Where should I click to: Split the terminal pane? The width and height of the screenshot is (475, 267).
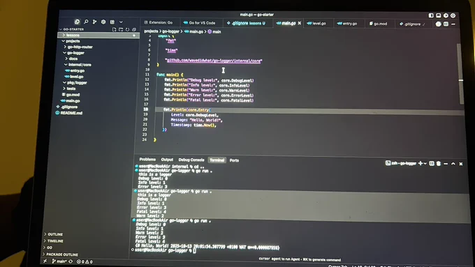point(432,164)
